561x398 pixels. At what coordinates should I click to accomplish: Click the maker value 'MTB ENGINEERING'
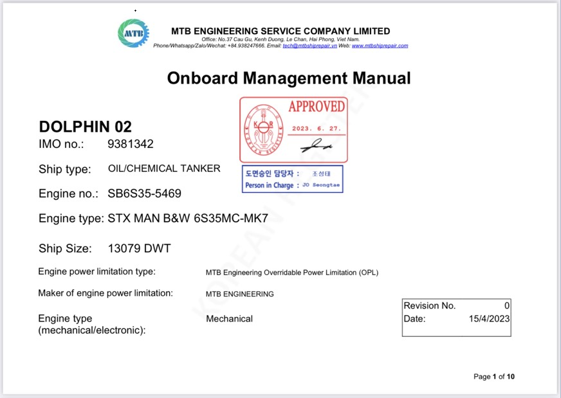[x=240, y=294]
